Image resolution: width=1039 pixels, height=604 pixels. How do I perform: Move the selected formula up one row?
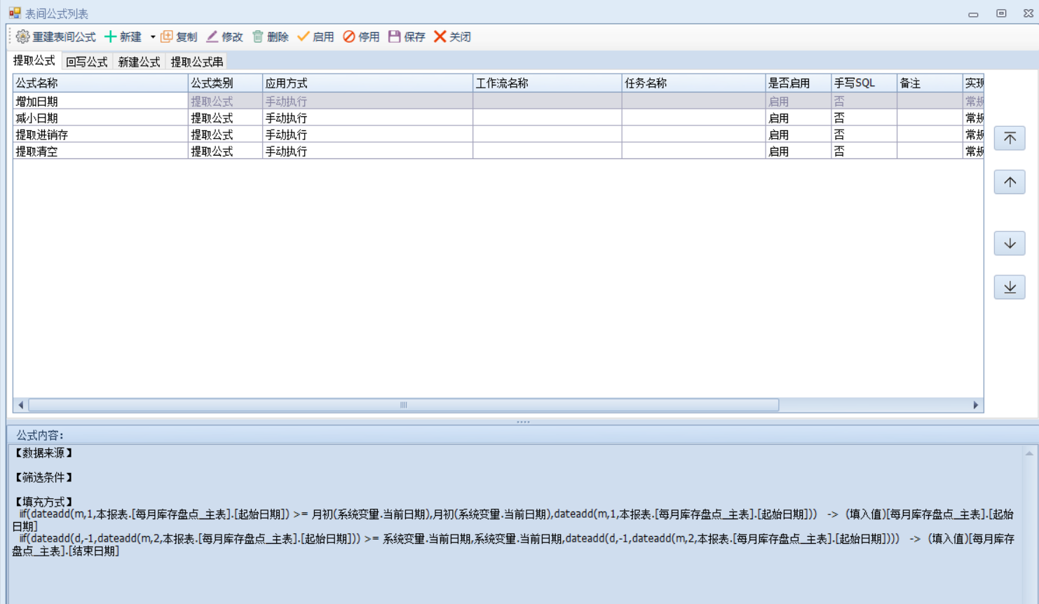pyautogui.click(x=1010, y=182)
